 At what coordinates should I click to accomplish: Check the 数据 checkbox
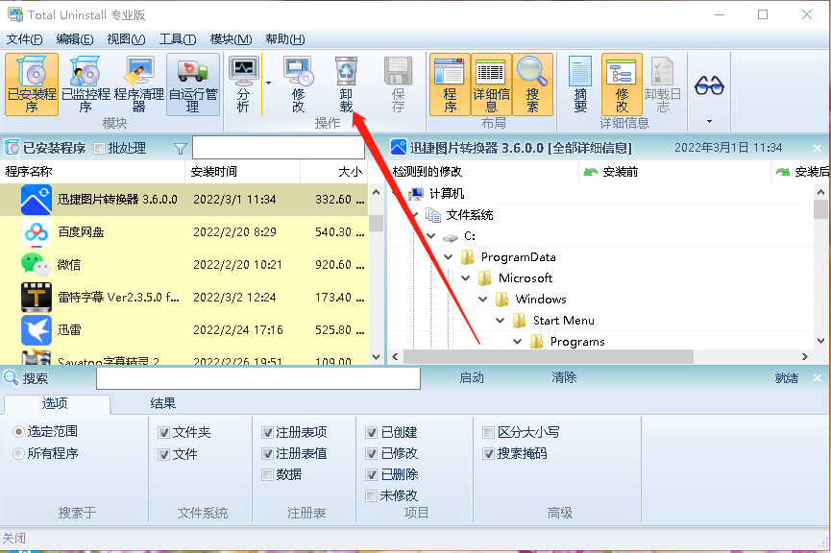(x=267, y=474)
